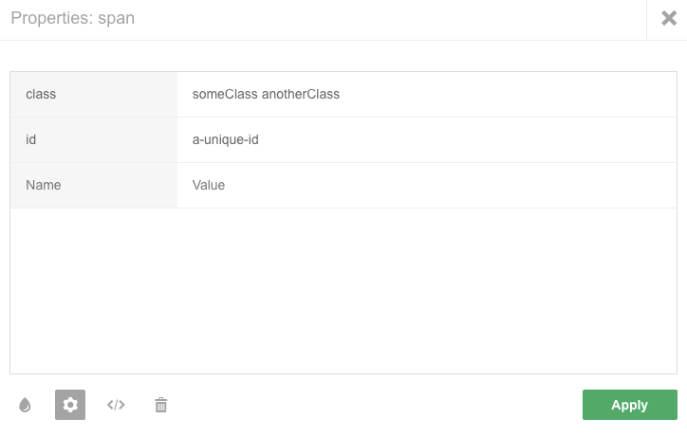Select the id attribute name cell

point(94,140)
